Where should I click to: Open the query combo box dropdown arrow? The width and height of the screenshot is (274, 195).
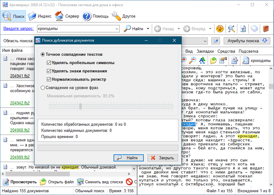117,29
